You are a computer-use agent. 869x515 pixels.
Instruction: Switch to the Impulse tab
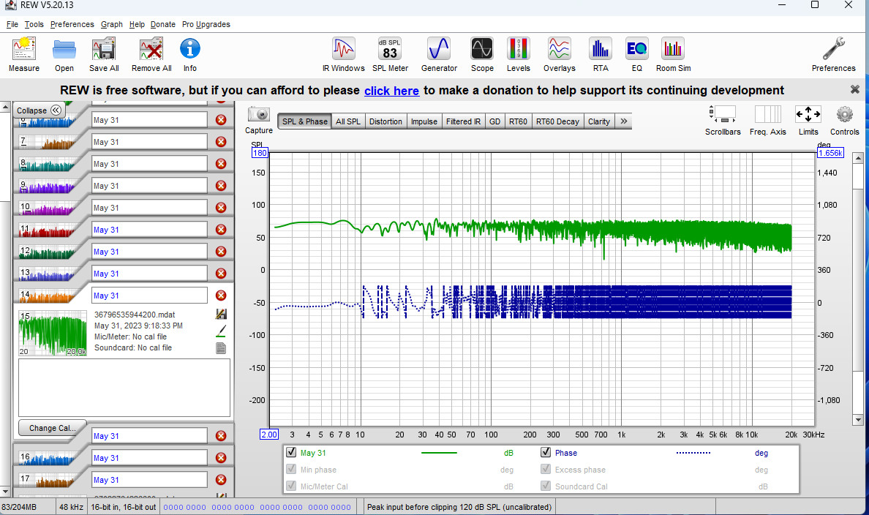tap(424, 121)
